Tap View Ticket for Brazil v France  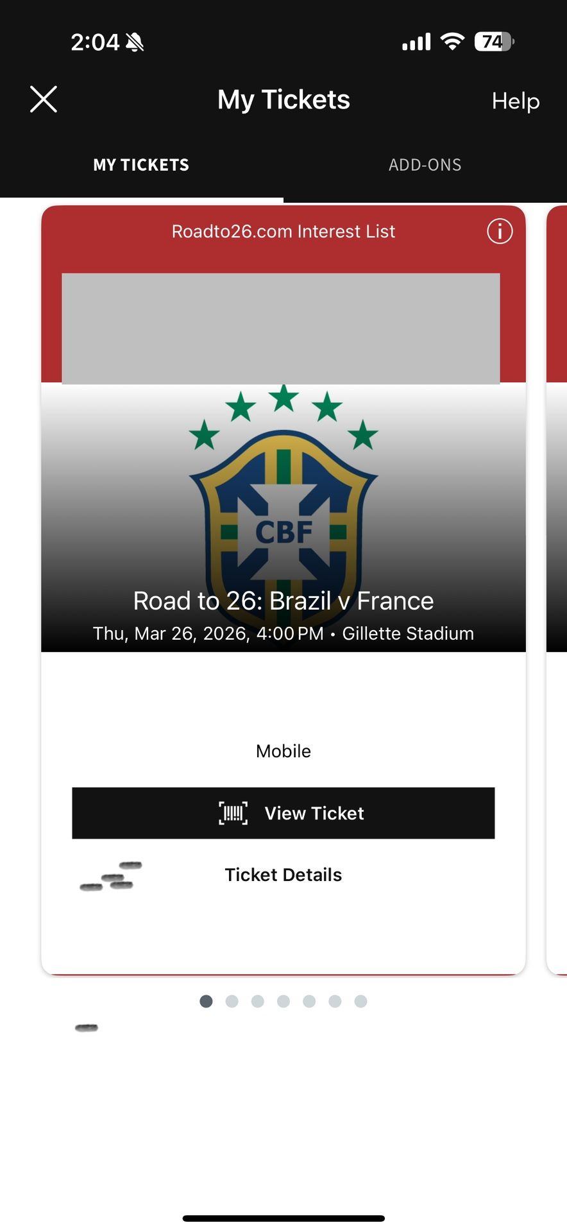(x=284, y=812)
